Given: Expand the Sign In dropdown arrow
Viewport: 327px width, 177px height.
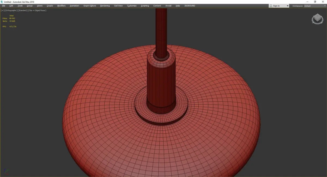Looking at the screenshot, I should [287, 6].
